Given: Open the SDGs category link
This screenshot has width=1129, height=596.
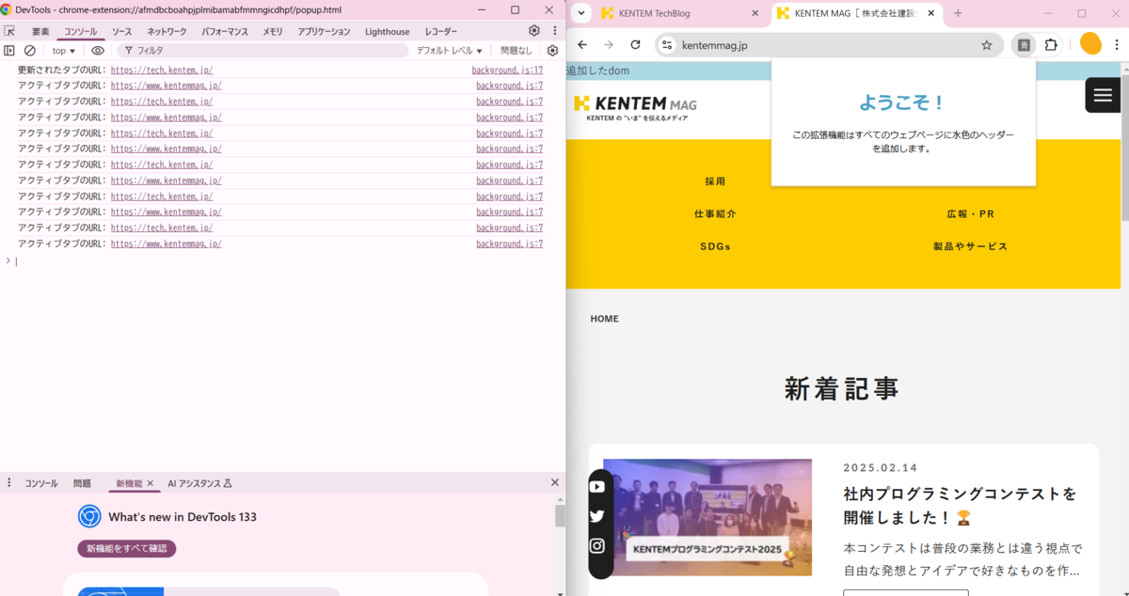Looking at the screenshot, I should tap(715, 246).
